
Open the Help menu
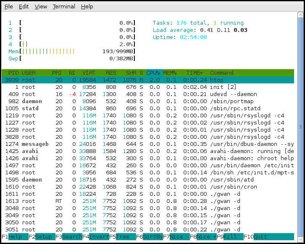point(87,7)
